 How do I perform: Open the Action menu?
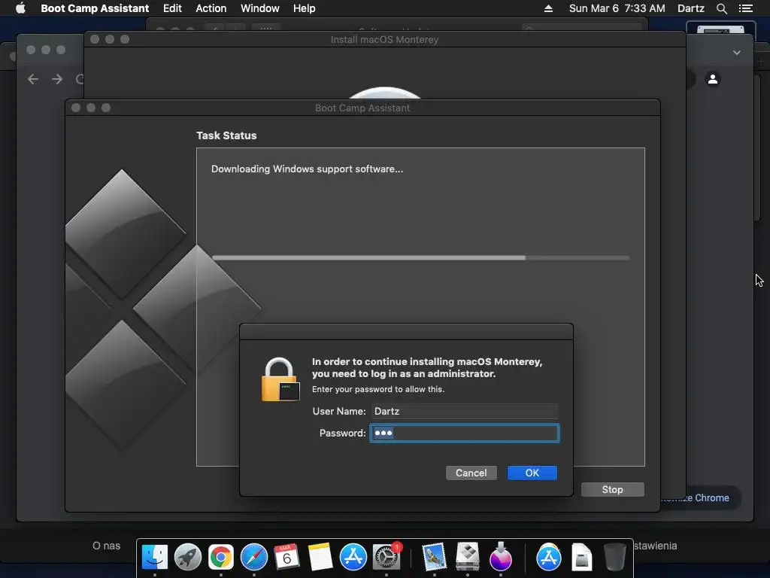(211, 8)
